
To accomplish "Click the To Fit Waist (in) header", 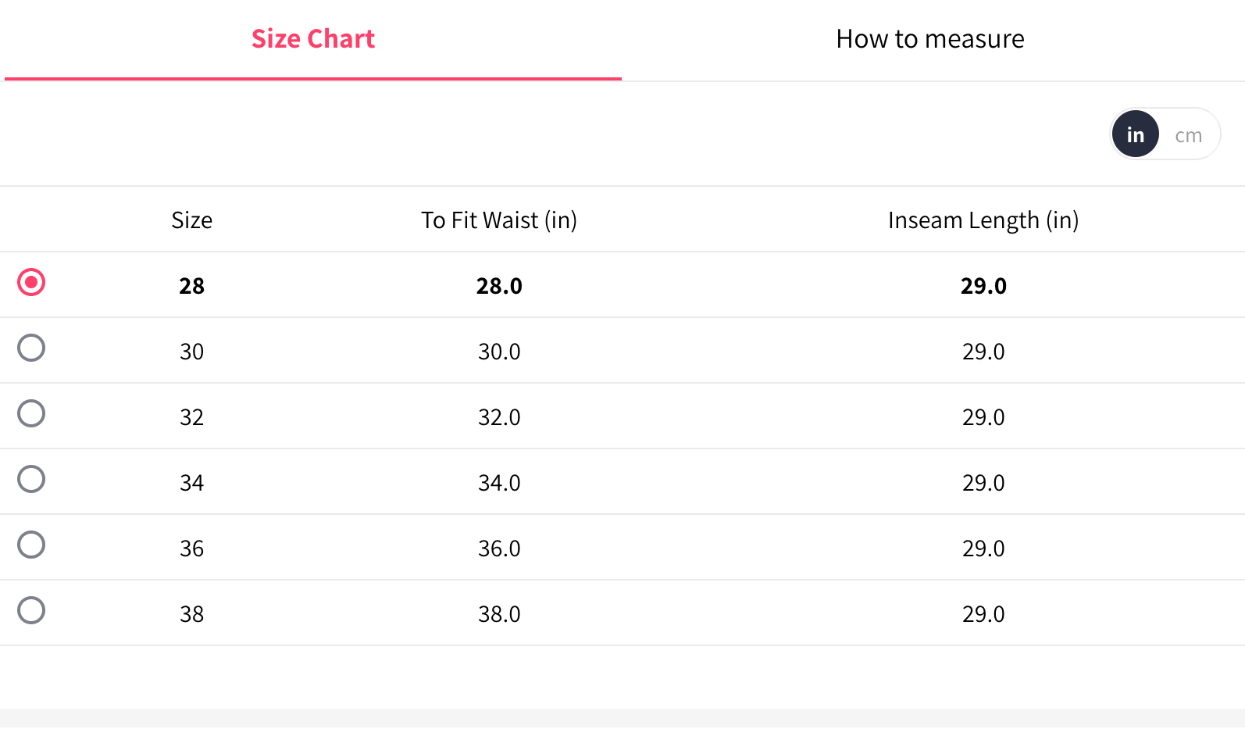I will [x=499, y=220].
